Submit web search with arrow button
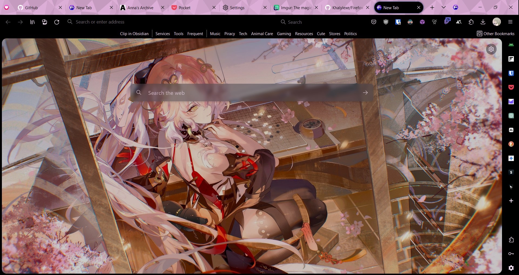 pos(365,93)
